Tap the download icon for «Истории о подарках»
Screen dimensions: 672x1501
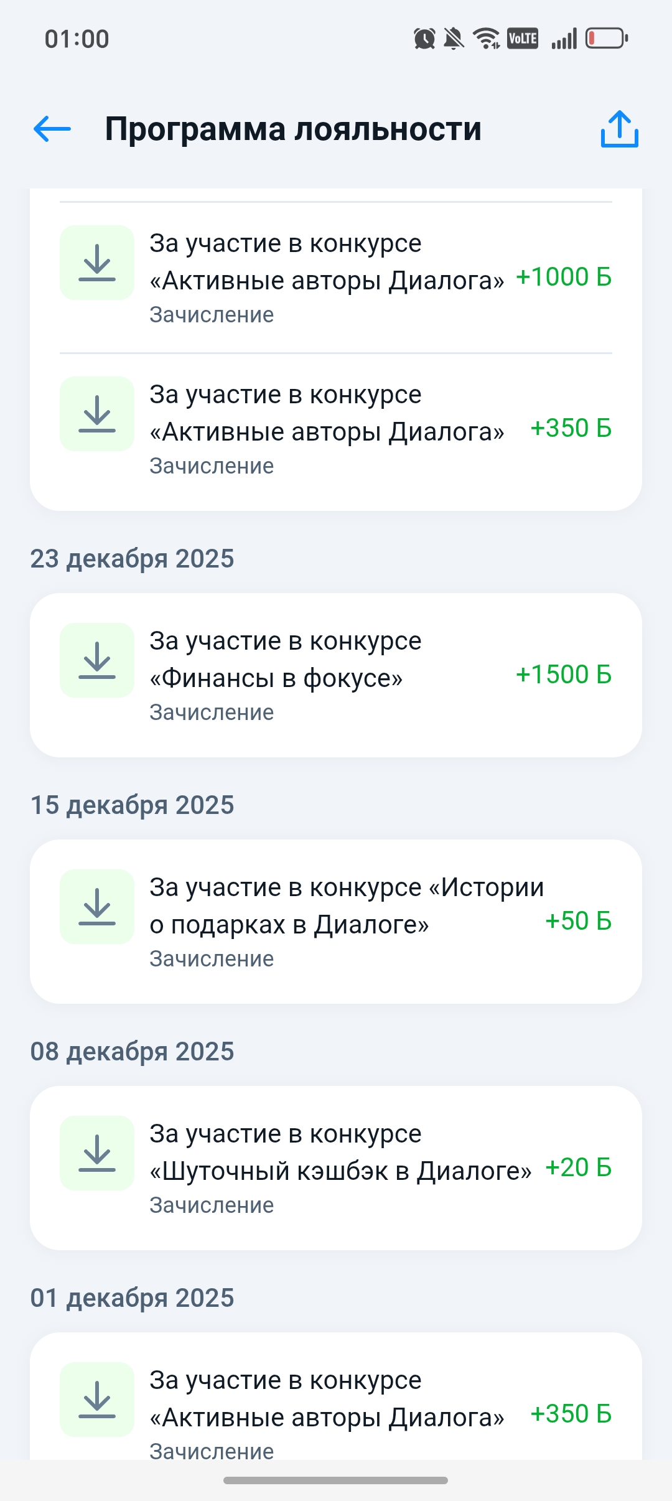point(97,907)
